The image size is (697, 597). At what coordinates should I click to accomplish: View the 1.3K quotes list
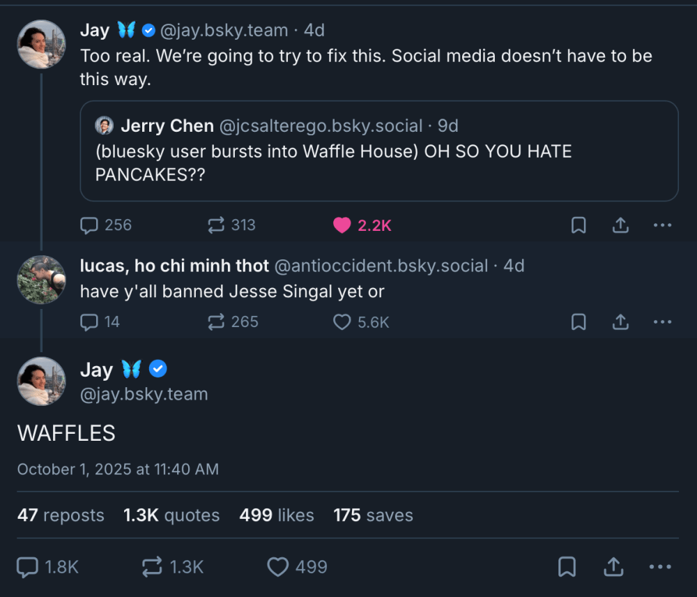coord(171,515)
